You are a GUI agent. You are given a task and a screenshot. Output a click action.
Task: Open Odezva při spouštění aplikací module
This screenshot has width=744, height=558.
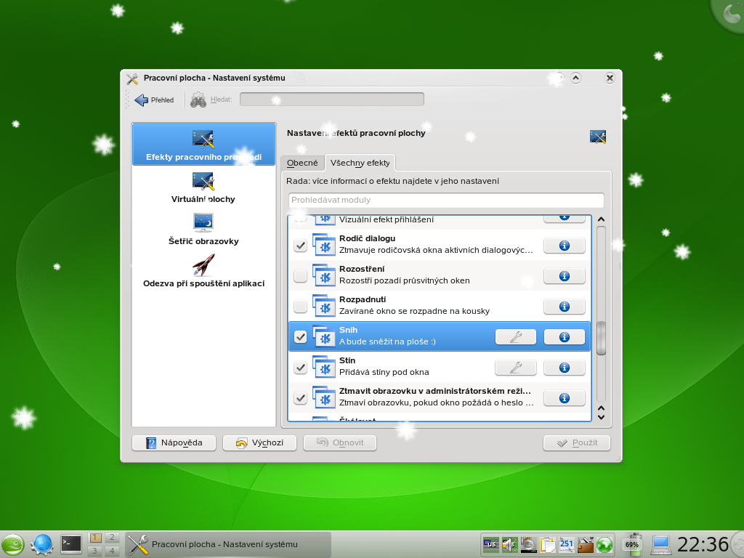tap(203, 272)
